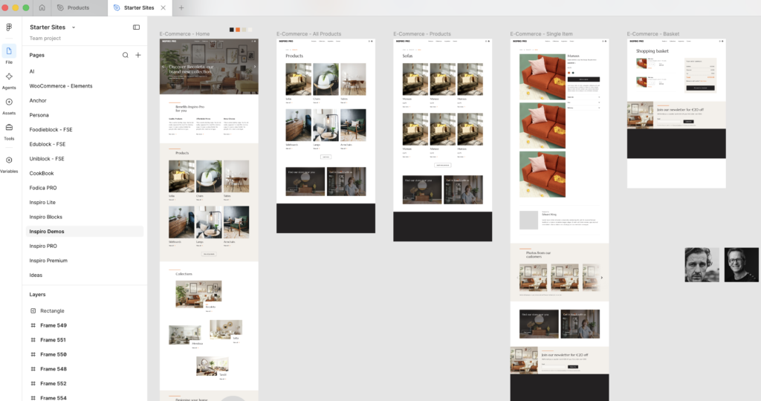The image size is (761, 401).
Task: Click the Pages section header
Action: [37, 55]
